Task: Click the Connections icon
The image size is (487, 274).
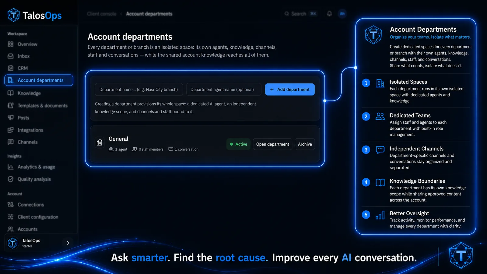Action: point(11,205)
